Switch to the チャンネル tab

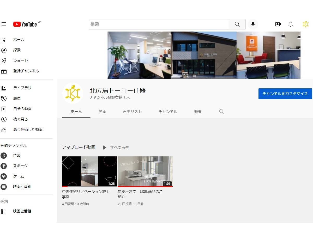[168, 112]
